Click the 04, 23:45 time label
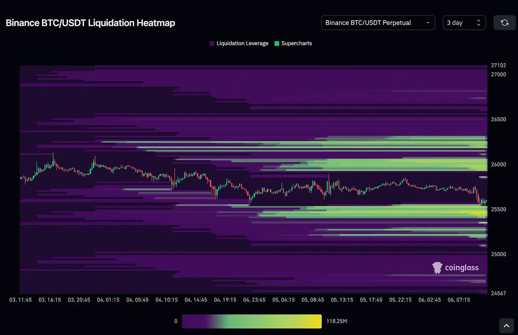The image size is (518, 335). tap(255, 300)
